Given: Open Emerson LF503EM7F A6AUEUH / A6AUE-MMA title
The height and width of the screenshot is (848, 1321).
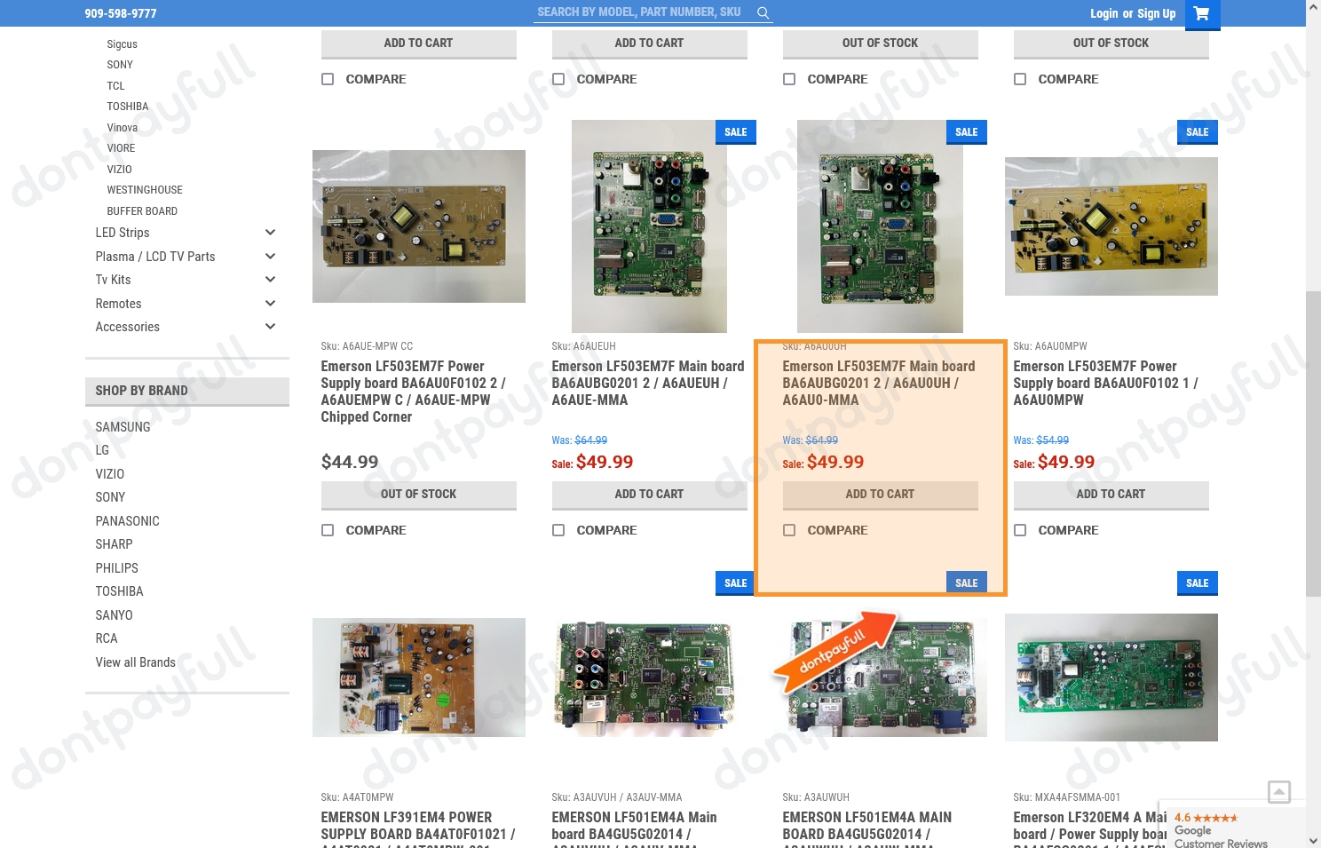Looking at the screenshot, I should coord(647,384).
